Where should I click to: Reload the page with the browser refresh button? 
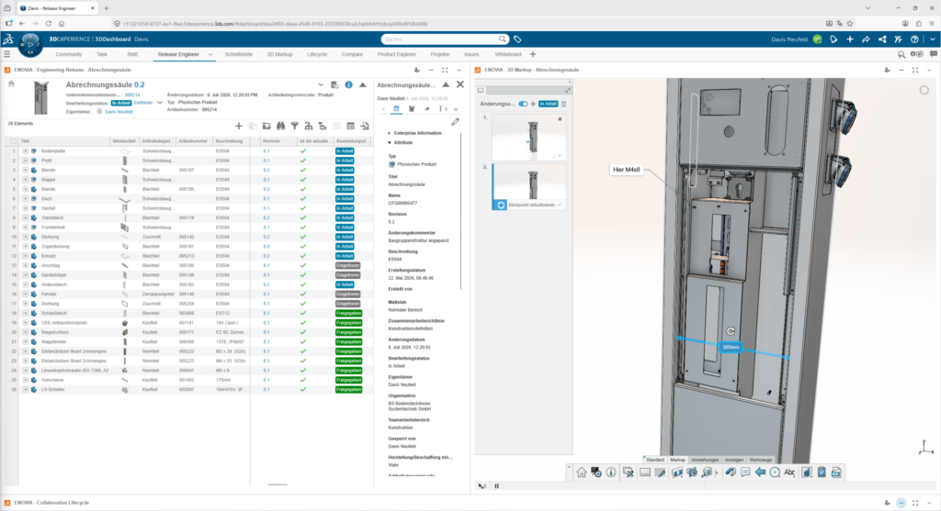(49, 23)
